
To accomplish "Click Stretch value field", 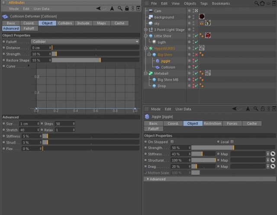I will pyautogui.click(x=29, y=130).
